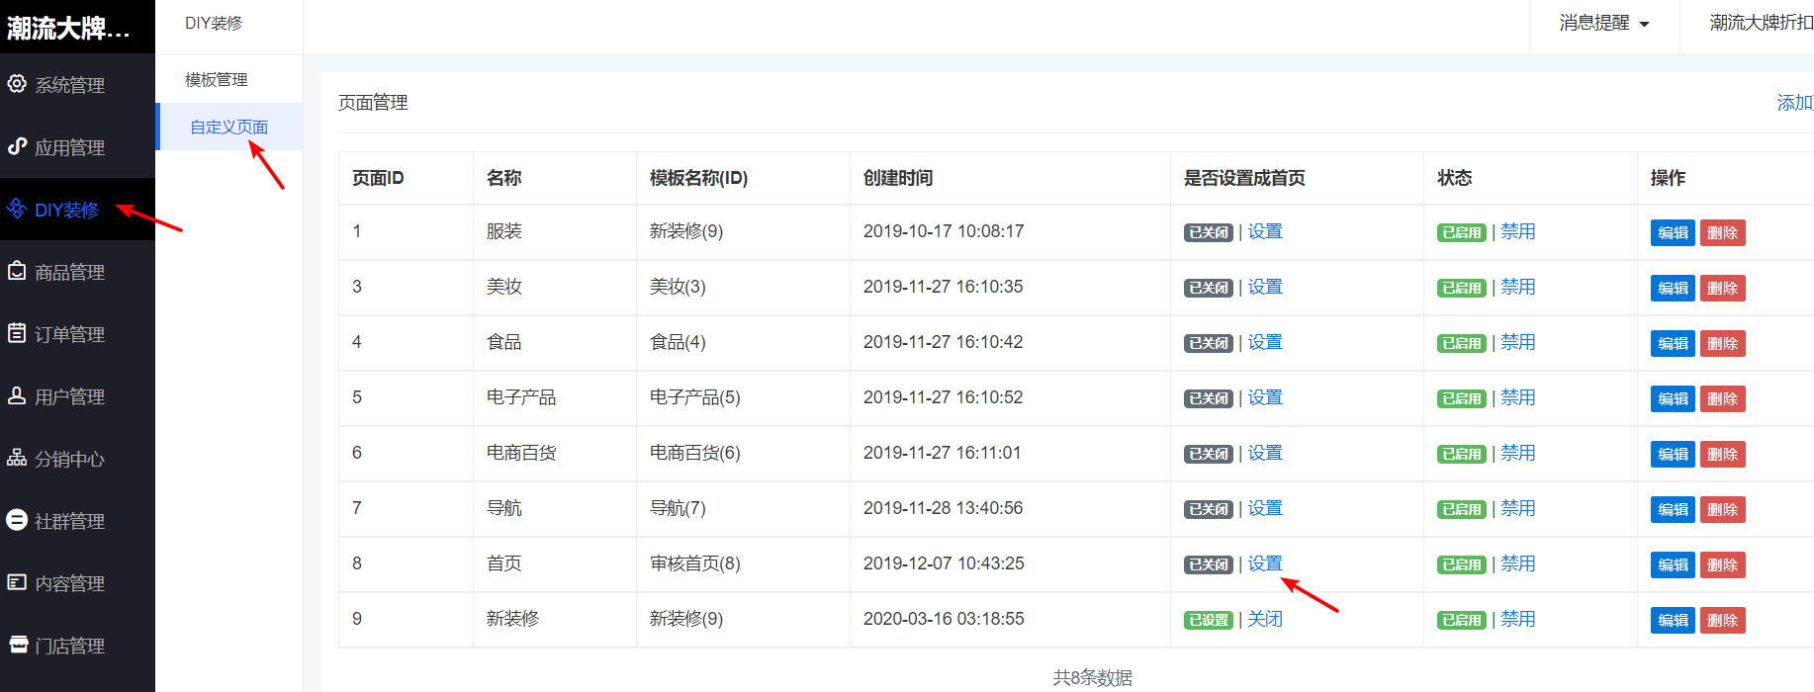The height and width of the screenshot is (692, 1814).
Task: Open 商品管理 shopping bag icon
Action: (x=17, y=271)
